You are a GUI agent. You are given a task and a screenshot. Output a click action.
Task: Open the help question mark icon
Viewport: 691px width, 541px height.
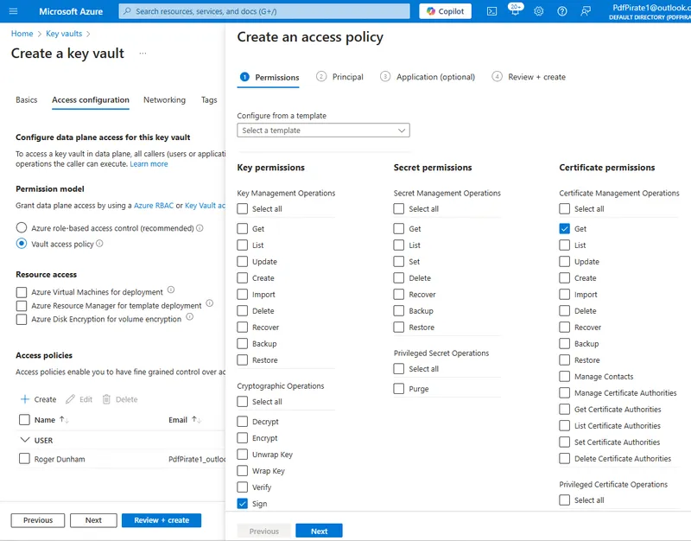point(562,11)
